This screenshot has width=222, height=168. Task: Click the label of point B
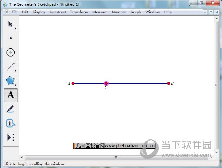pos(172,83)
